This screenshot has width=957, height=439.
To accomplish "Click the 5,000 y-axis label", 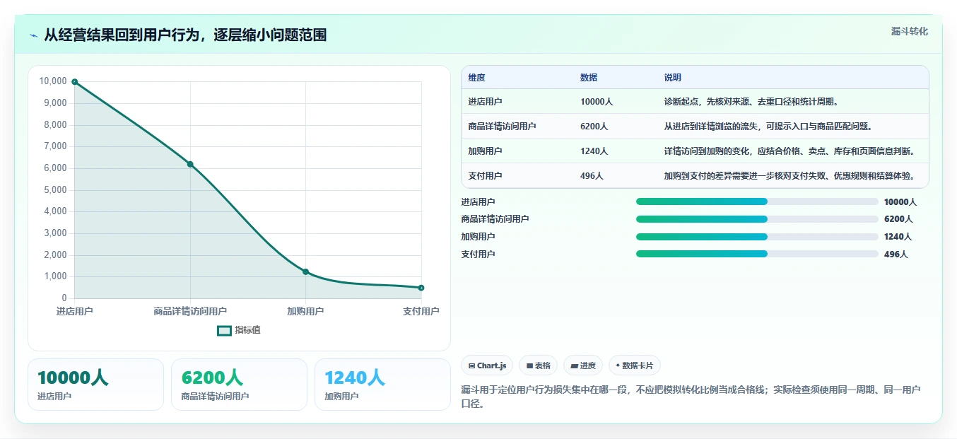I will click(55, 190).
